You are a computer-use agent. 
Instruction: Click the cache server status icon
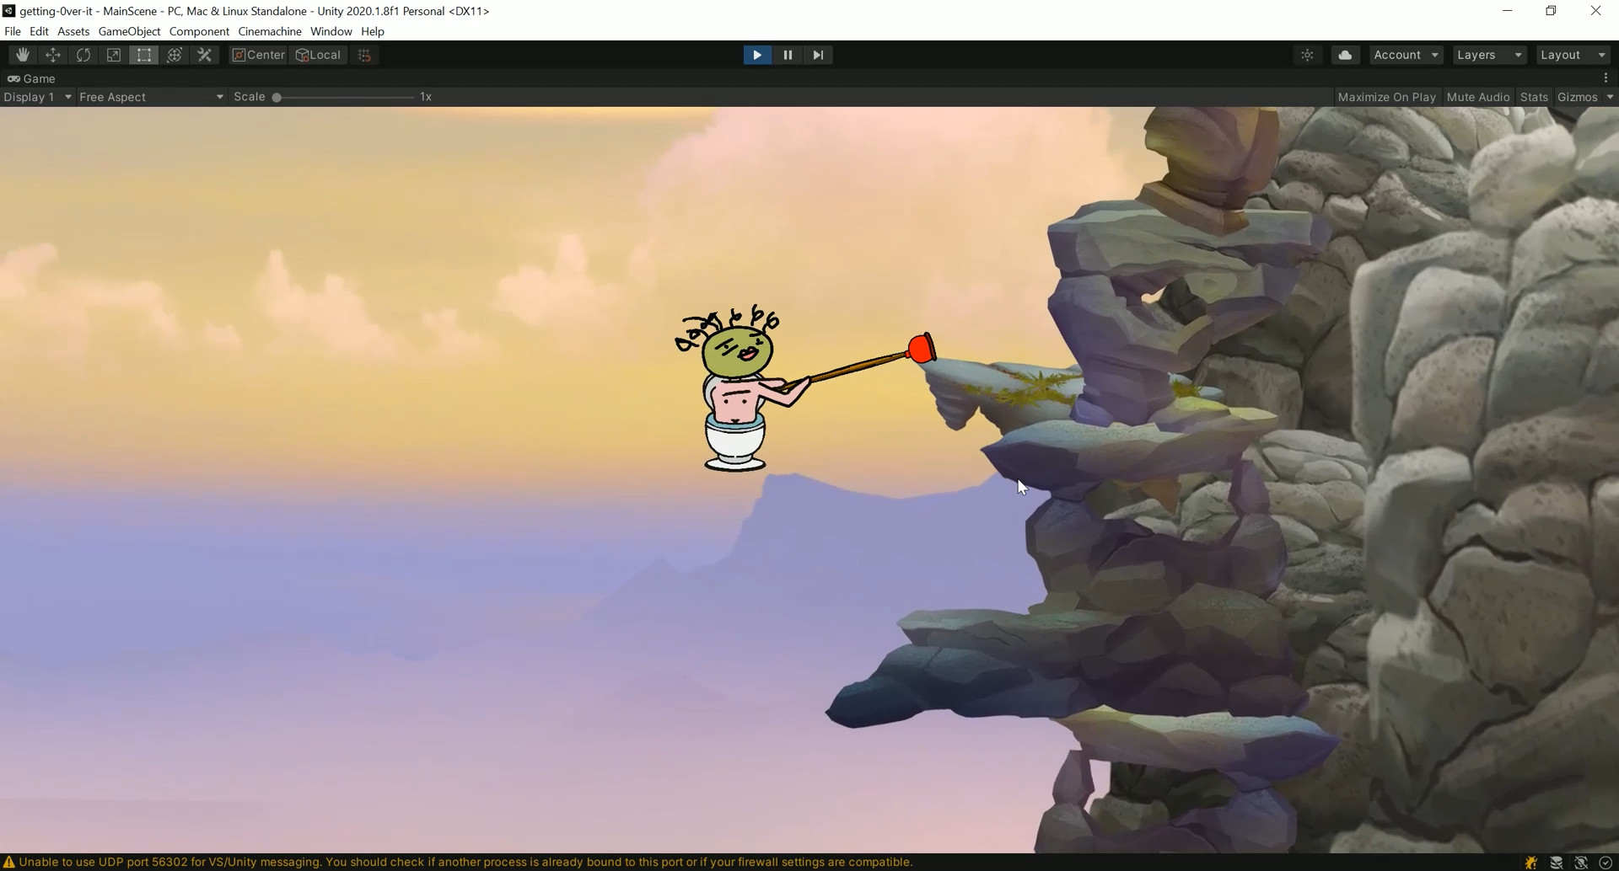[1557, 863]
